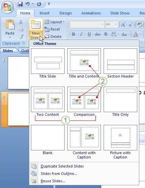Viewport: 145px width, 188px height.
Task: Open the Clipboard dialog launcher
Action: [x=24, y=43]
